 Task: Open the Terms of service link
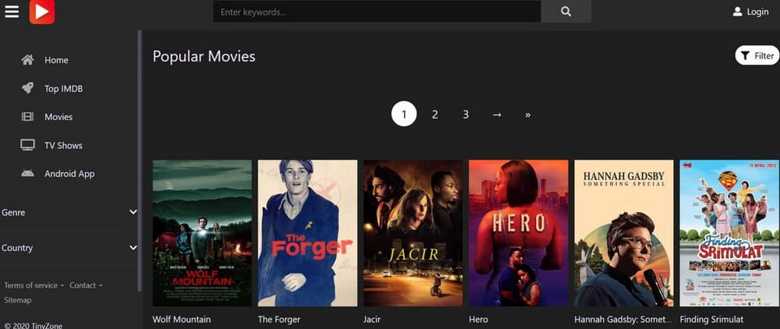click(x=31, y=285)
